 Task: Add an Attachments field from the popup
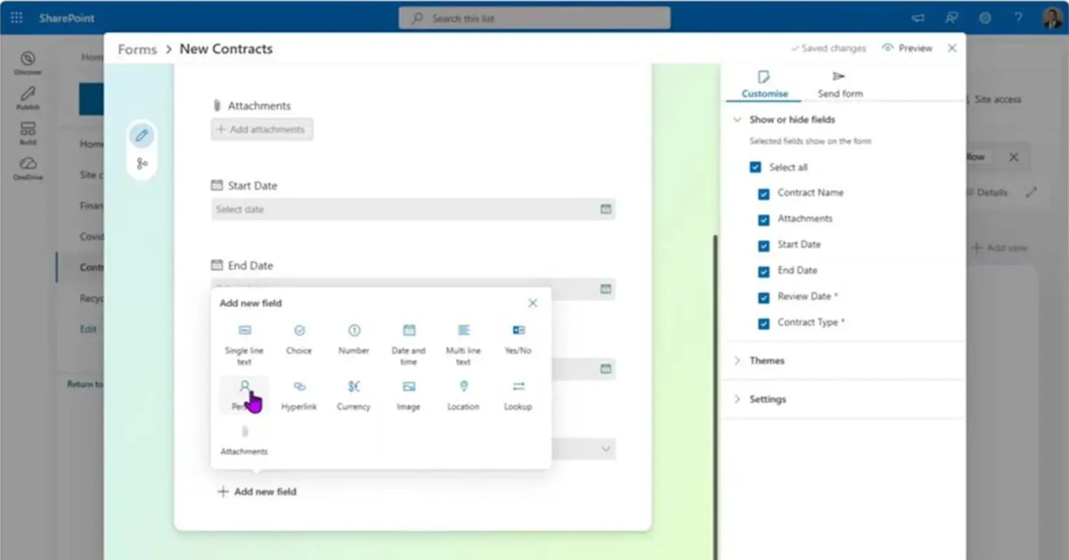point(244,441)
